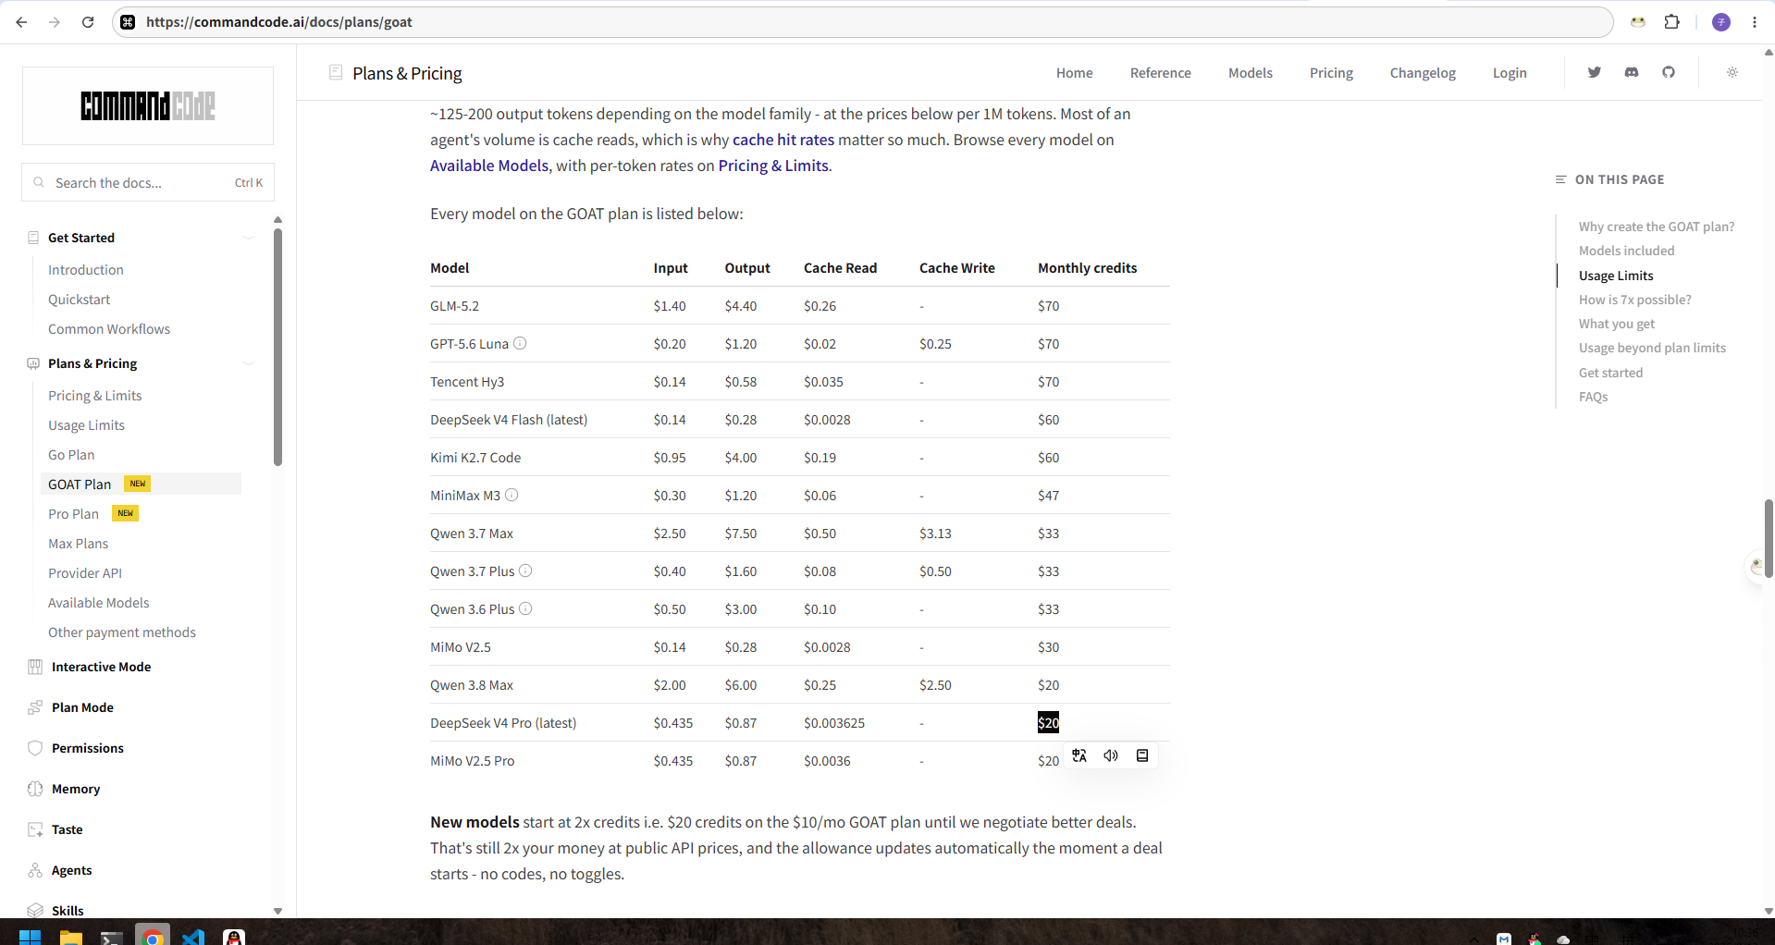1775x945 pixels.
Task: Open the Twitter link in the header
Action: tap(1595, 72)
